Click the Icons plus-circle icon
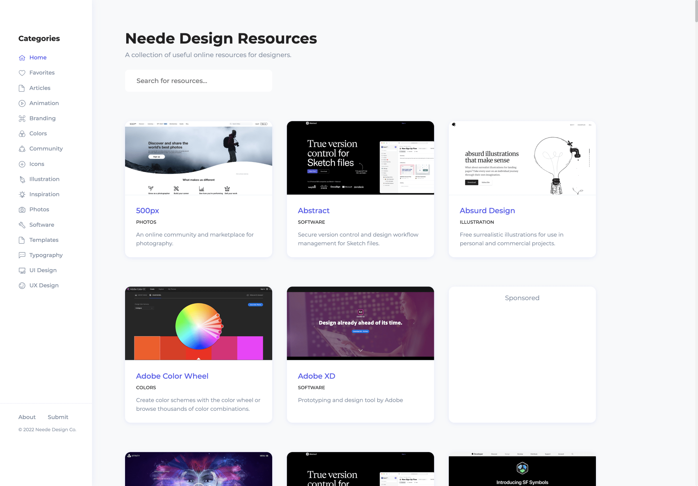Image resolution: width=698 pixels, height=486 pixels. point(22,164)
